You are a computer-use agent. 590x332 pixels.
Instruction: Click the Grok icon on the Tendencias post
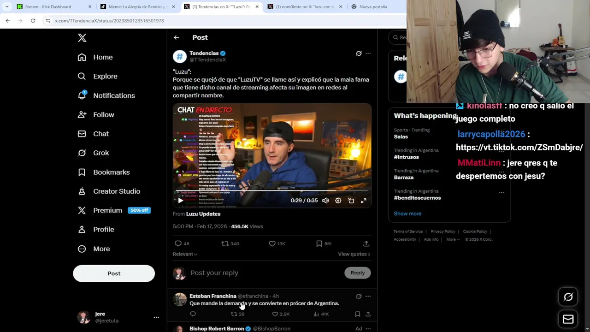[x=359, y=53]
